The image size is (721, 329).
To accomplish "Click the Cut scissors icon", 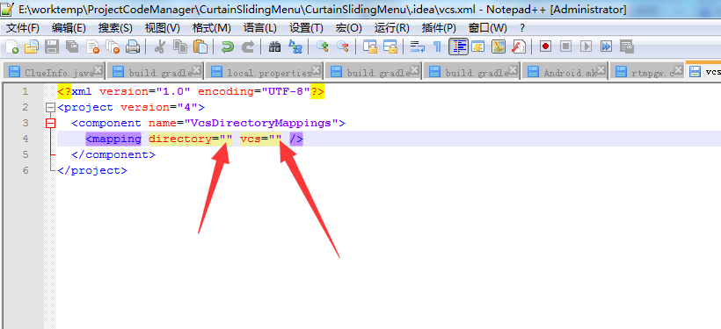I will [159, 46].
